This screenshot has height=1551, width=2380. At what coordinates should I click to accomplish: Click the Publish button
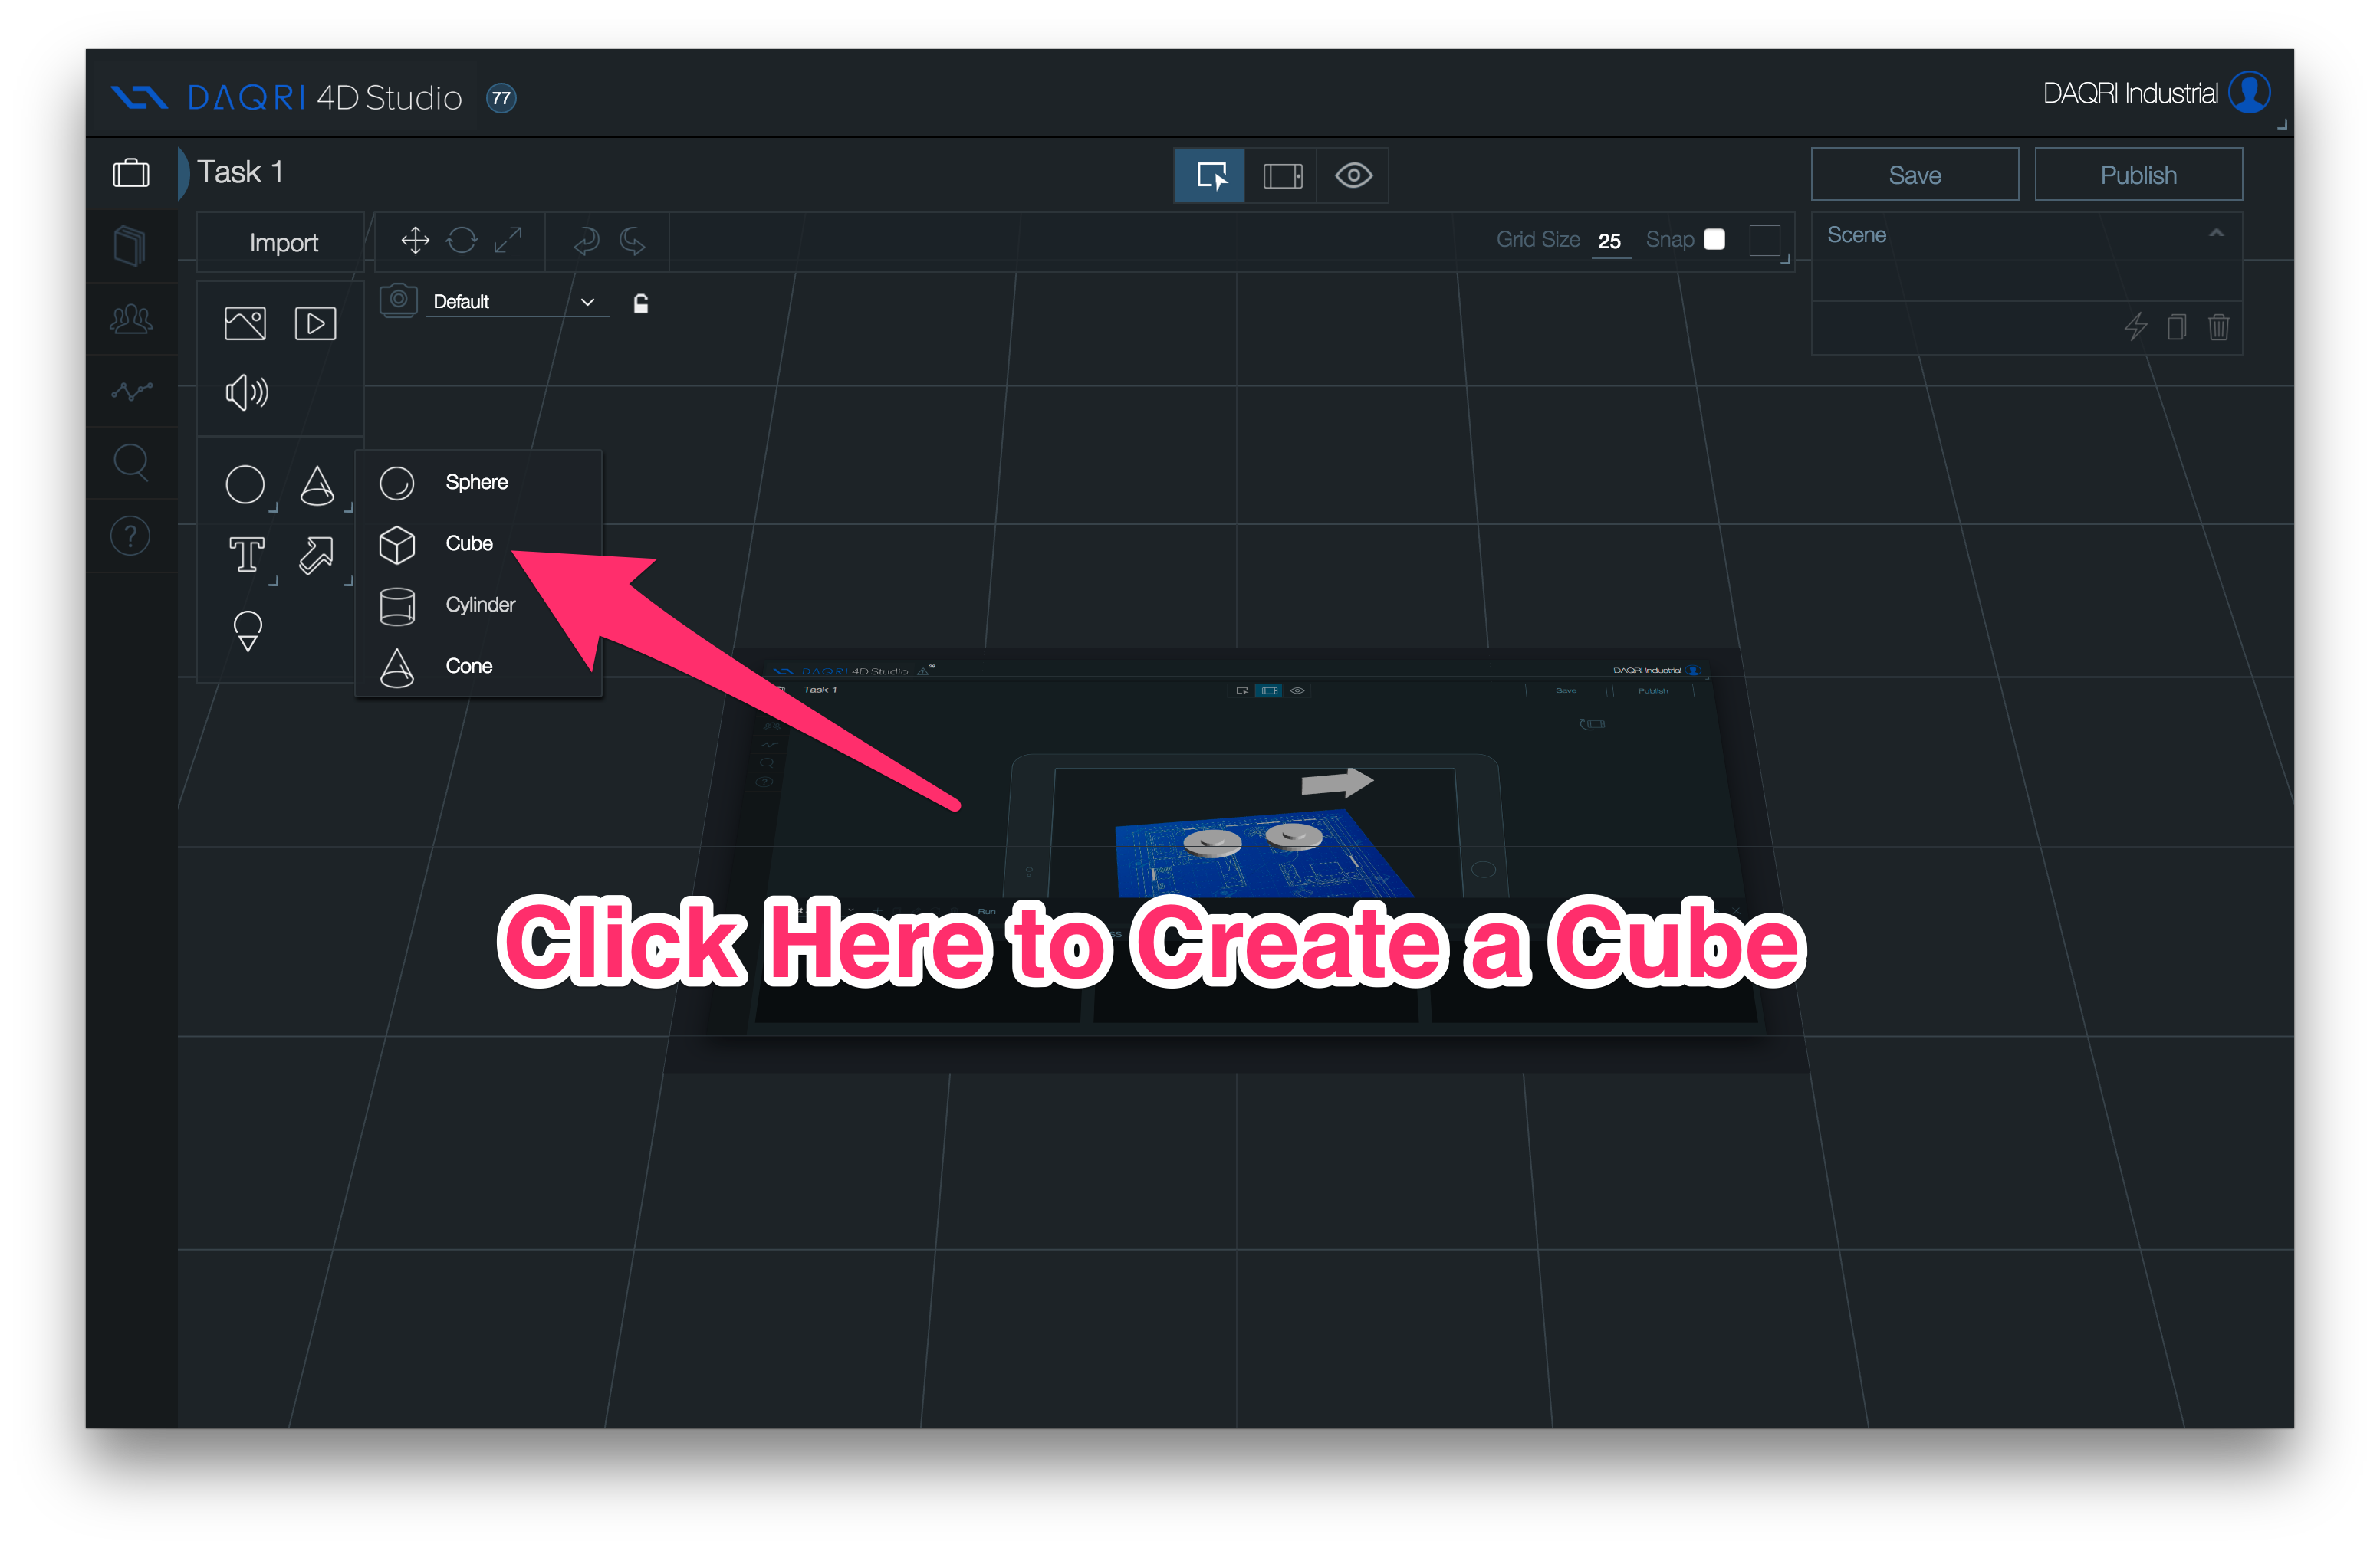click(x=2138, y=175)
